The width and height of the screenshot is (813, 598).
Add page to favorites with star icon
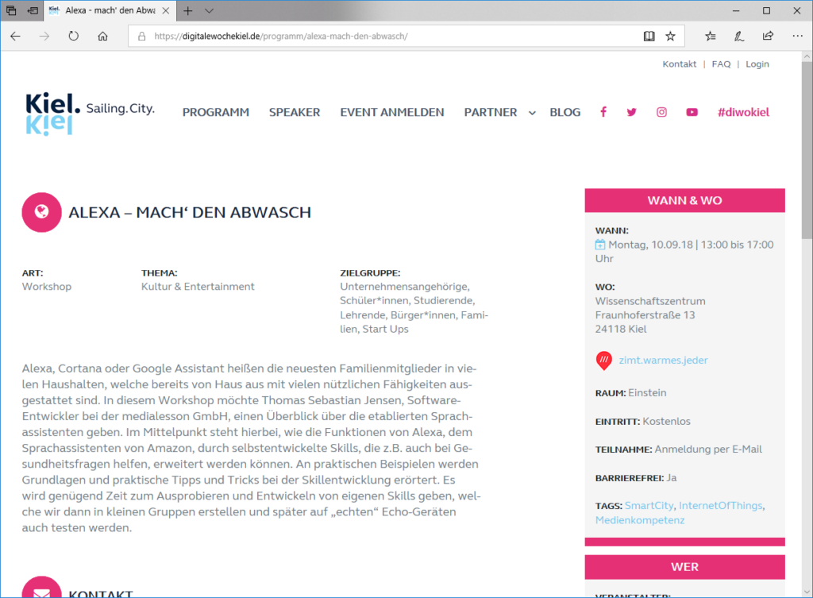[x=670, y=36]
